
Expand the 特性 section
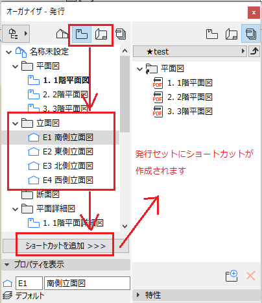coord(138,295)
